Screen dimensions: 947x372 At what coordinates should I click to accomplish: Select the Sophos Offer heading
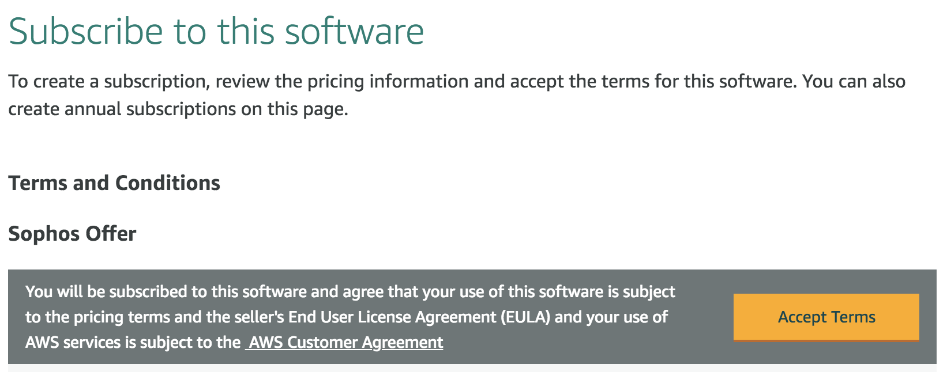[72, 234]
